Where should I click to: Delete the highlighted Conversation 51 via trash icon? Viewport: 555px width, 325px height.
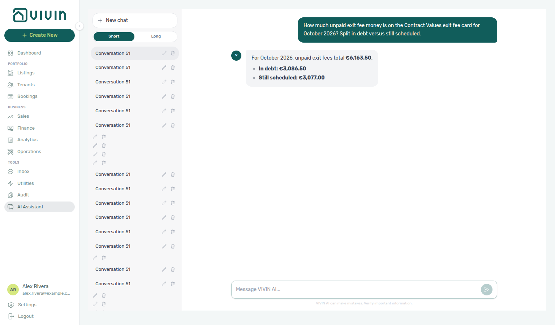coord(173,53)
